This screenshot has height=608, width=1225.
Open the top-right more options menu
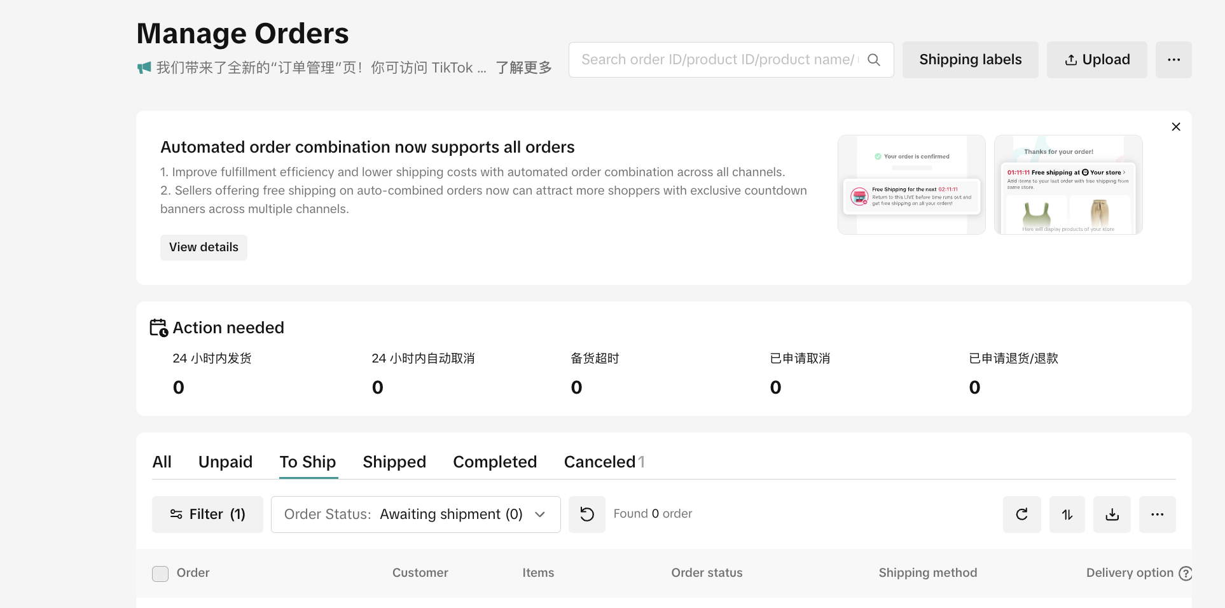(x=1173, y=60)
